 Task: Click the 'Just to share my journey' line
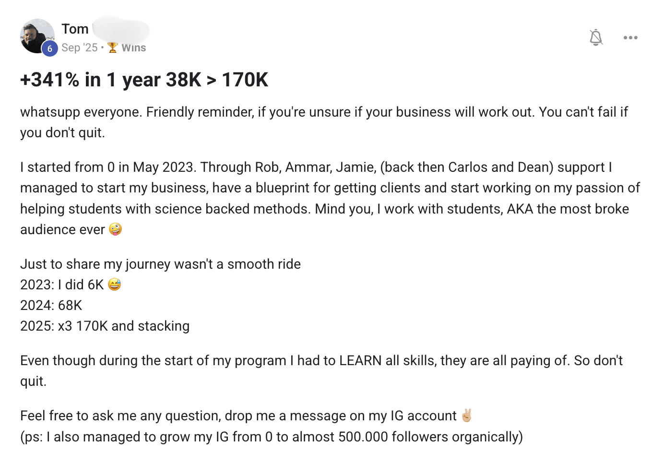(160, 264)
